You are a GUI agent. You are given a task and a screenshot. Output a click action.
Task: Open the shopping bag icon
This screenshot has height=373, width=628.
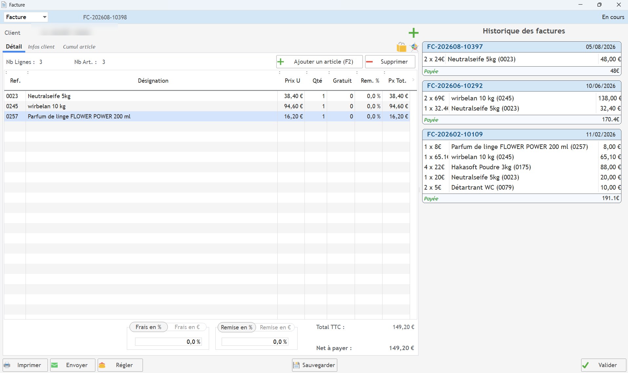pos(401,47)
